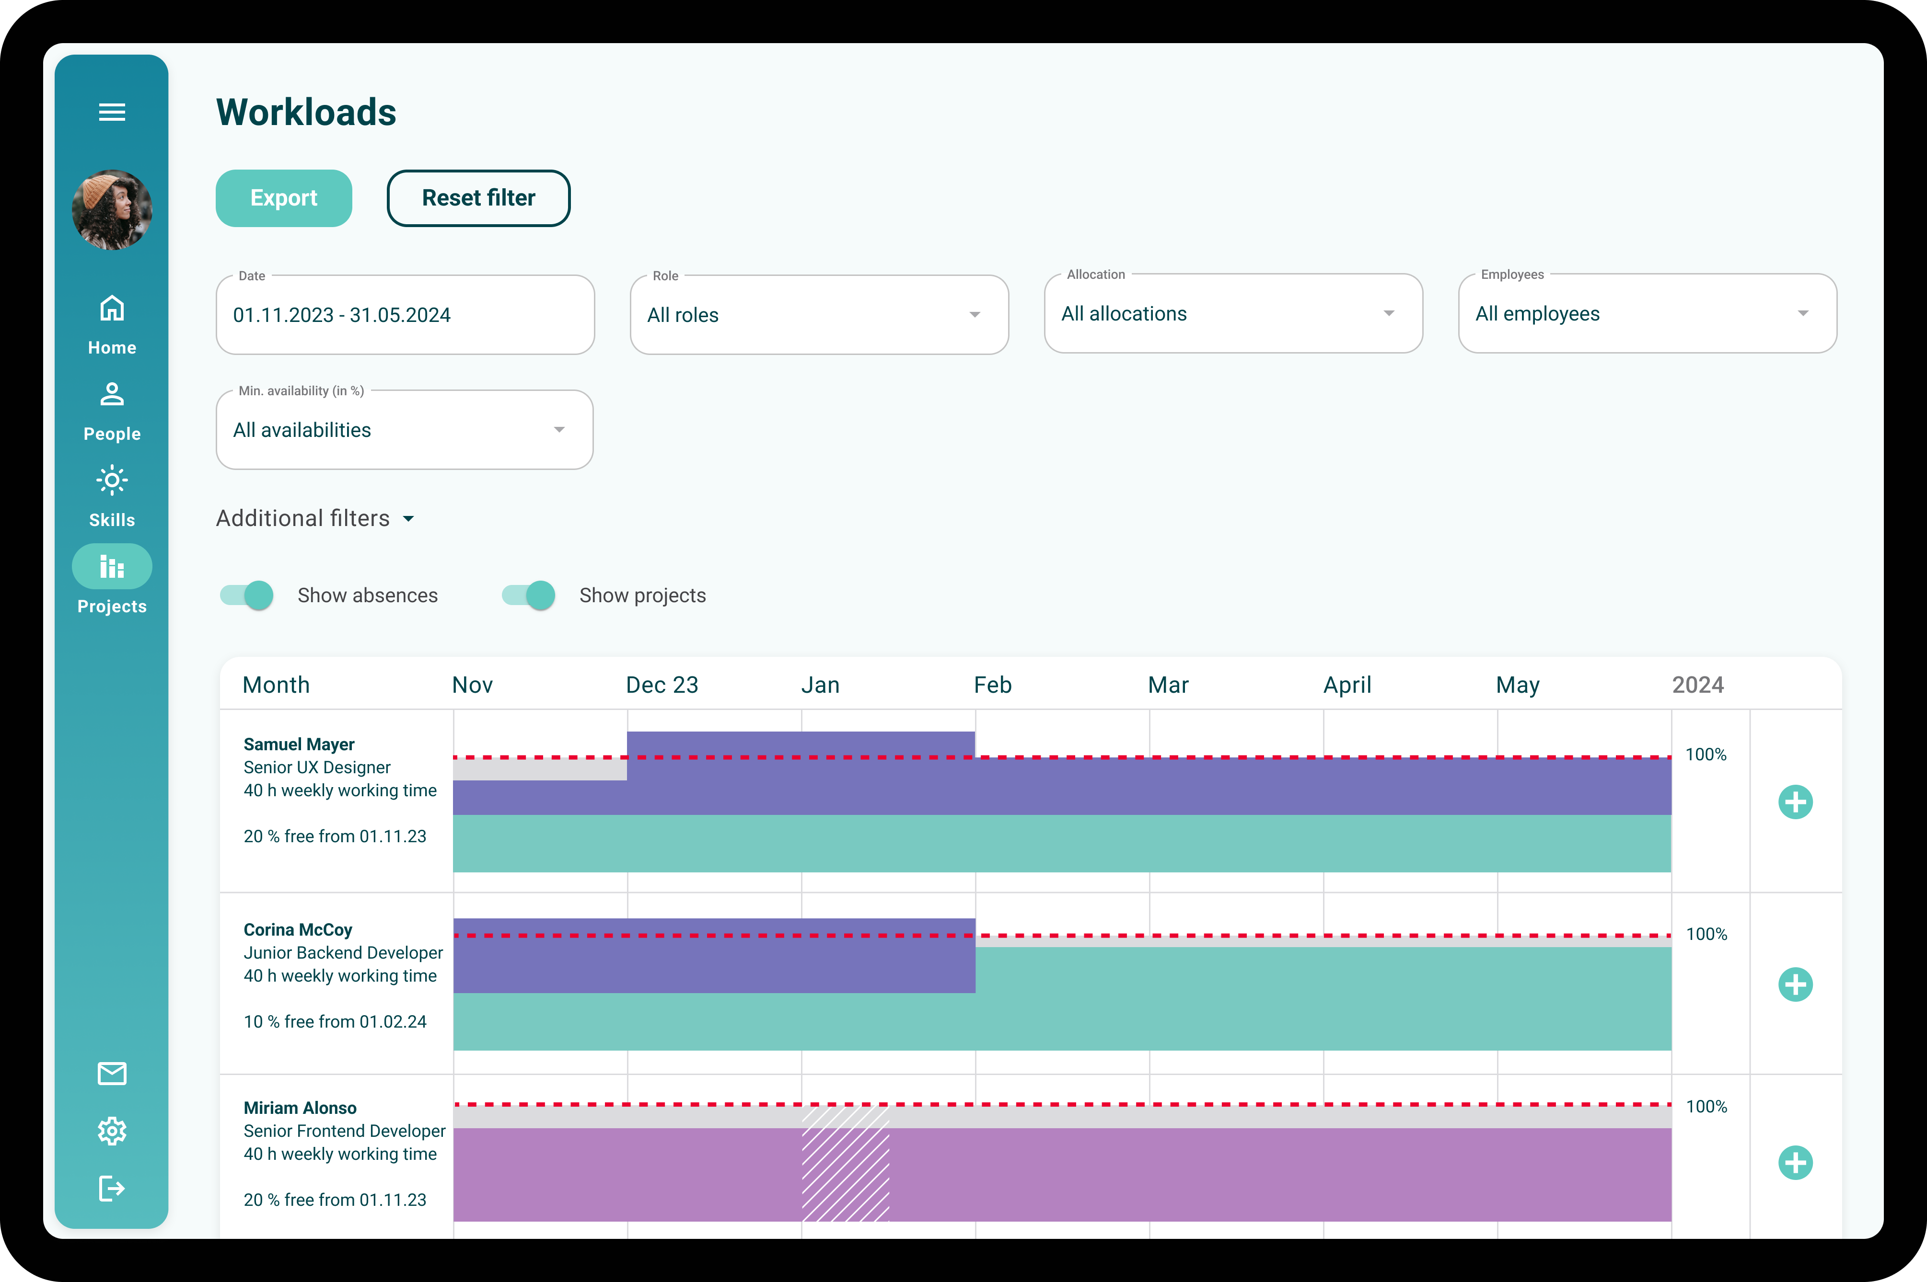This screenshot has width=1927, height=1282.
Task: Open the Employees dropdown
Action: (1647, 314)
